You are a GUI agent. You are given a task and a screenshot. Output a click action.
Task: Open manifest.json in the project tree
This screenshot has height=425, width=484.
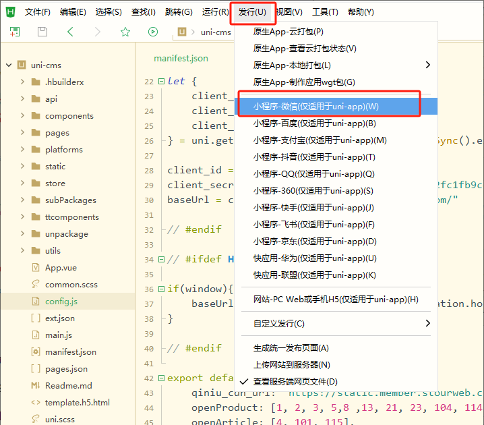(70, 352)
